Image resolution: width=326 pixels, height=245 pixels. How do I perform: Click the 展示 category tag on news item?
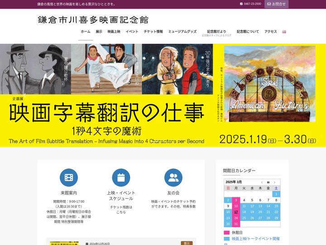[x=187, y=243]
